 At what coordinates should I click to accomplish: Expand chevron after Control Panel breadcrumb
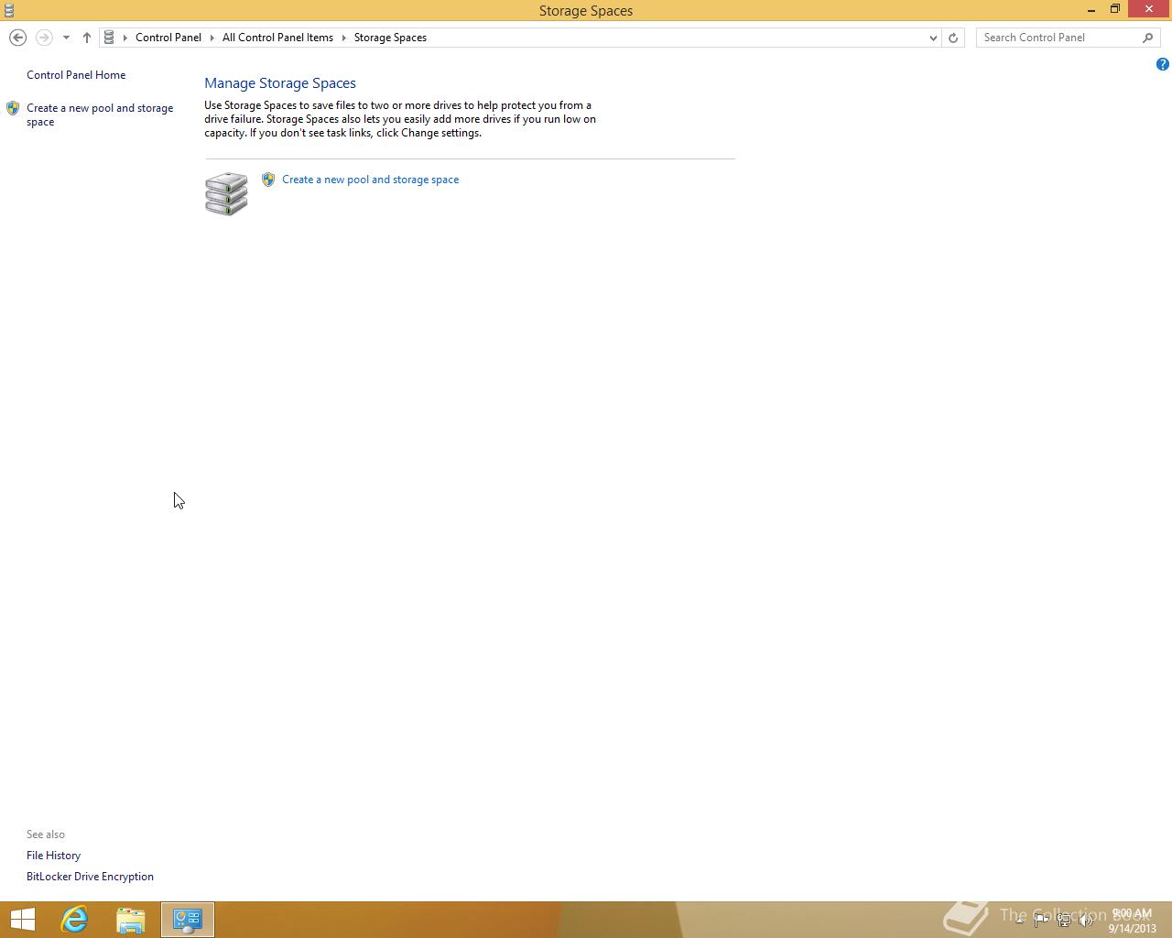(x=212, y=38)
